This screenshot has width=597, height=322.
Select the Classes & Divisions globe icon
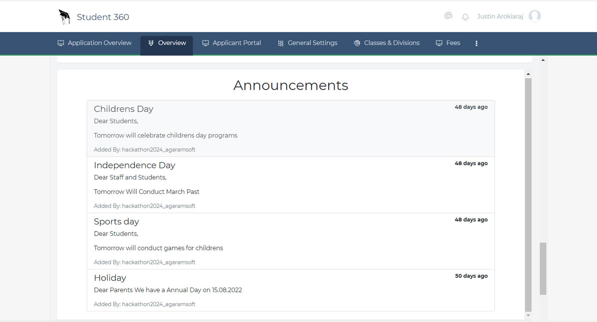coord(357,42)
